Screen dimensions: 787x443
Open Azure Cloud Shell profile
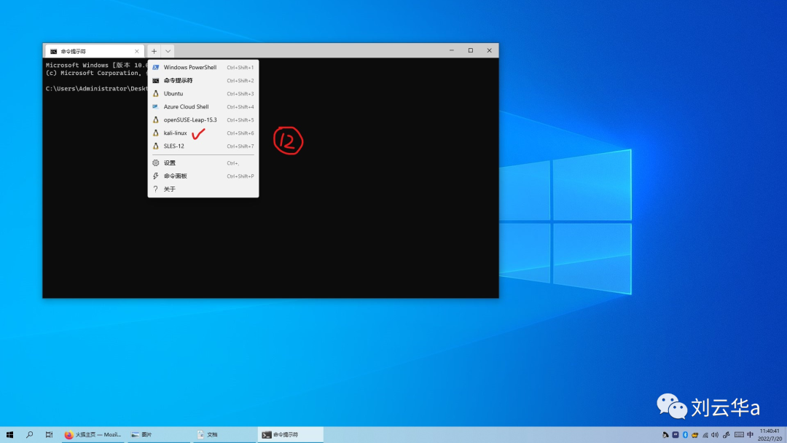203,106
